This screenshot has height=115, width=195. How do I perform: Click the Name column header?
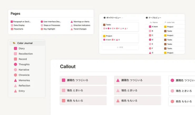[154, 22]
